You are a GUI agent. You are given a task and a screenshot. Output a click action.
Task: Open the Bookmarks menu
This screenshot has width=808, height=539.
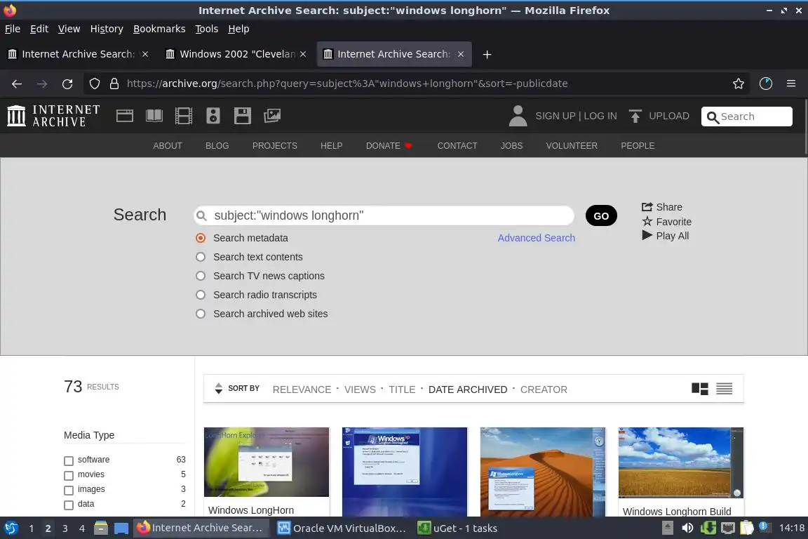[159, 29]
